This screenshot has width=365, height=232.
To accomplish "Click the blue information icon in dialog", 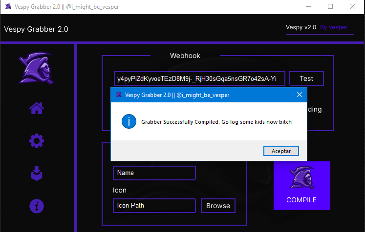I will (x=129, y=121).
